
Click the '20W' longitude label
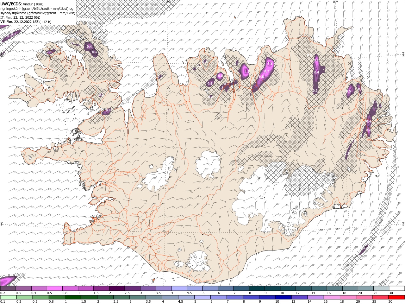coord(168,2)
